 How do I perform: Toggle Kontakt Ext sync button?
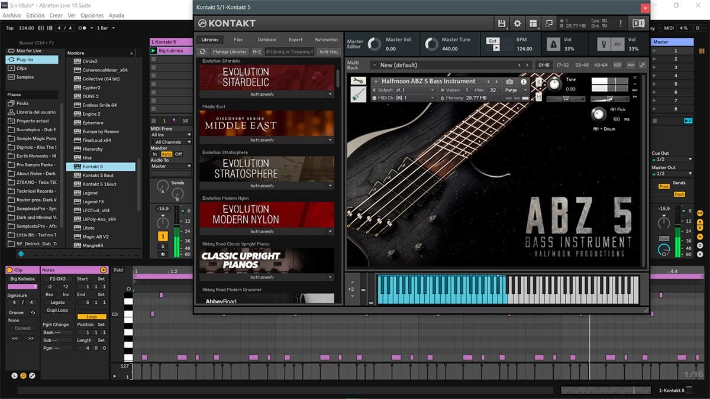point(493,40)
